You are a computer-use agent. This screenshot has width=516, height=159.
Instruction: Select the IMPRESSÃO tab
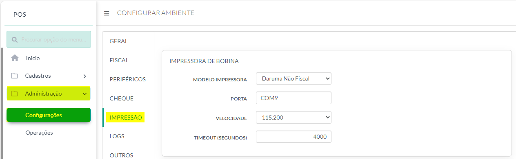pos(126,118)
